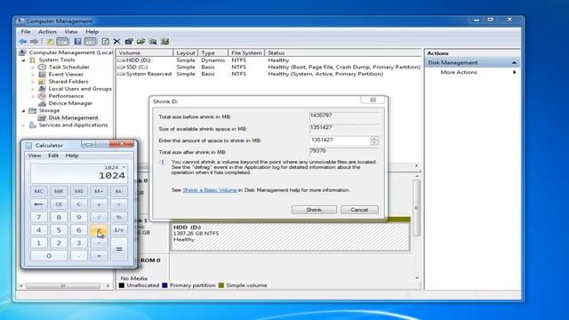Screen dimensions: 569x320
Task: Click the Forward arrow in toolbar
Action: pos(35,42)
